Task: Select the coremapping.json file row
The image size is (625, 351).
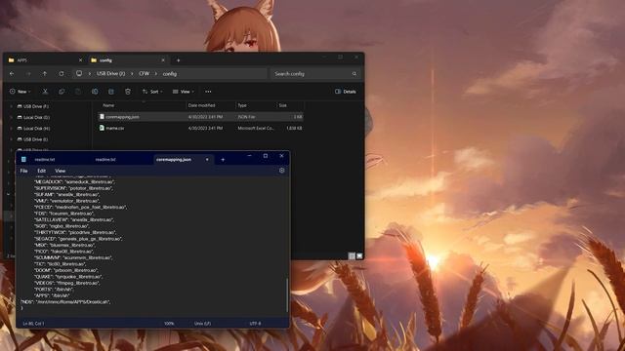Action: point(200,117)
